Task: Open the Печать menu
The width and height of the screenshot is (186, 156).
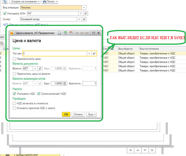Action: (50, 2)
